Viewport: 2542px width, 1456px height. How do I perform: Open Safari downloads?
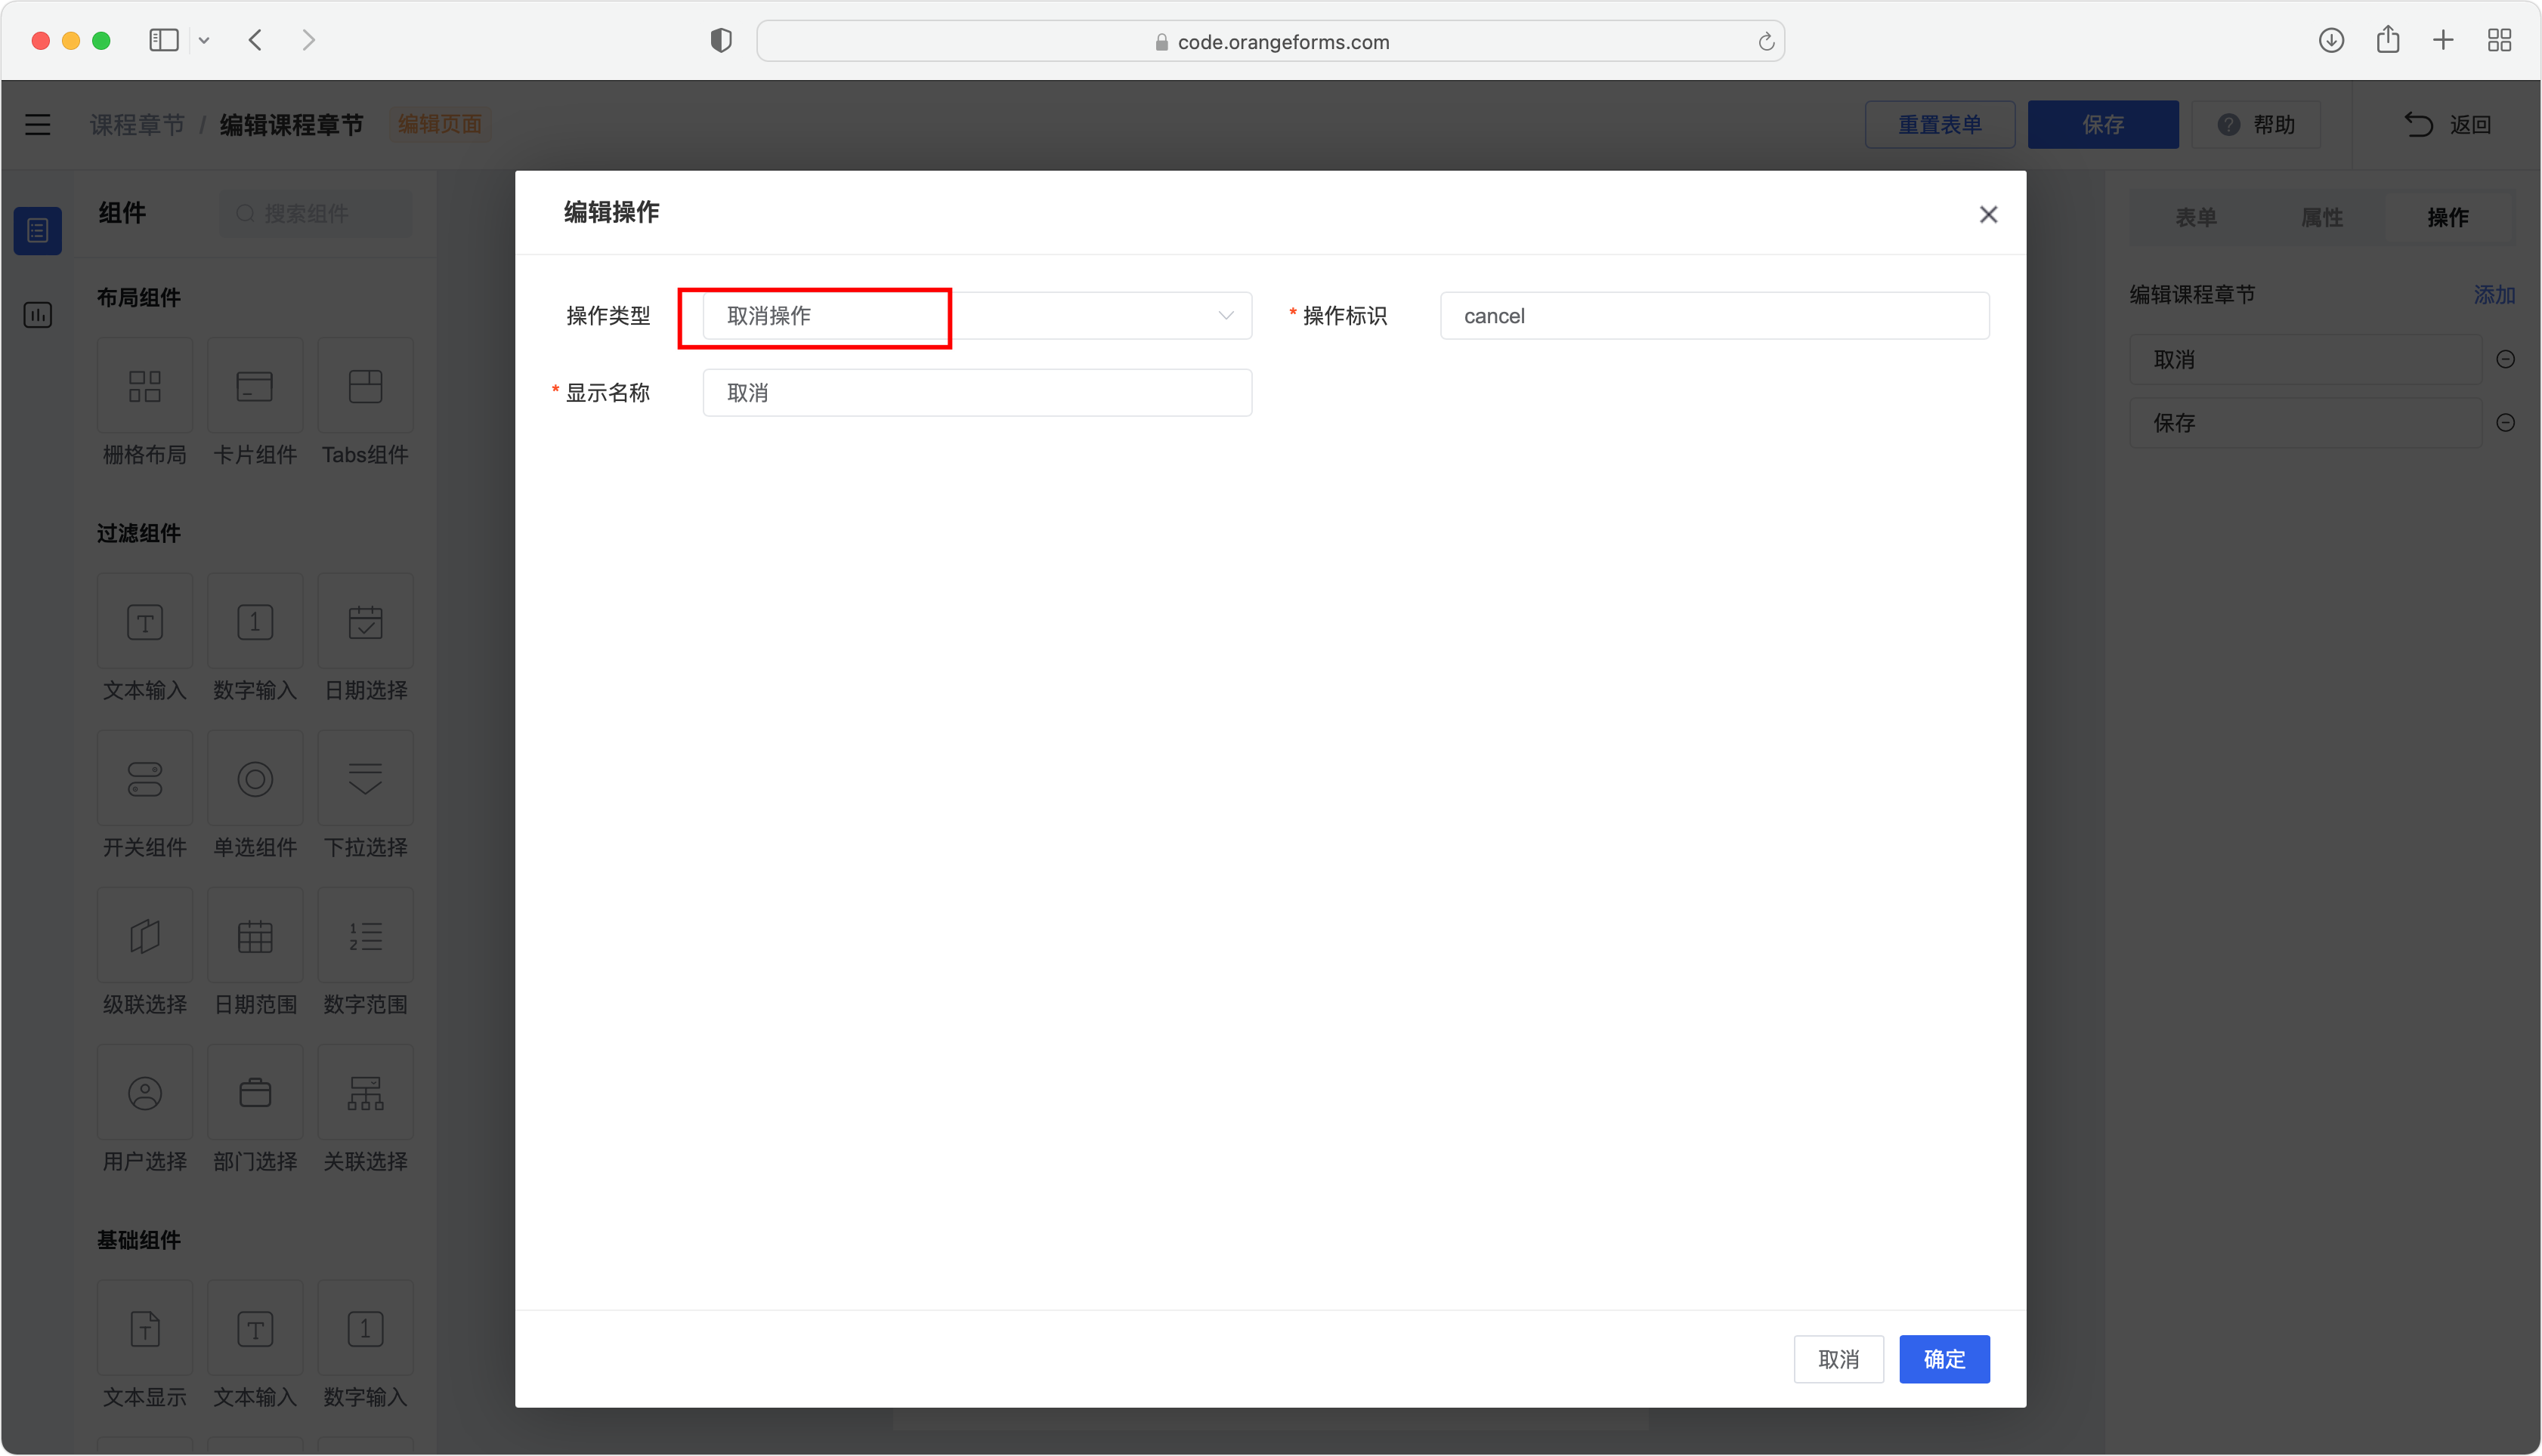click(2331, 40)
